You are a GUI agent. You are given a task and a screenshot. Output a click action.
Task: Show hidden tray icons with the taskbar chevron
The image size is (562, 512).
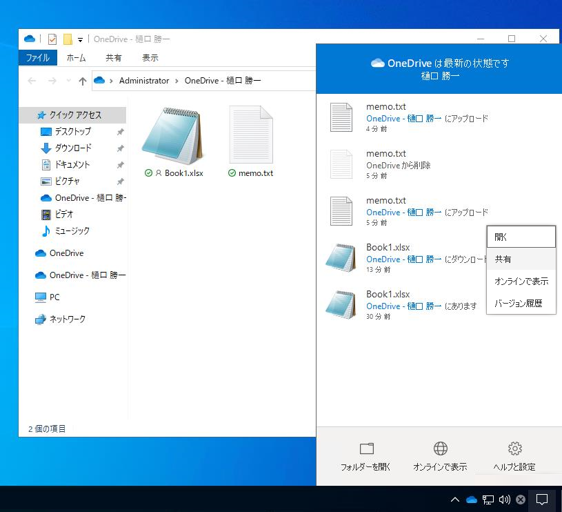pos(455,499)
